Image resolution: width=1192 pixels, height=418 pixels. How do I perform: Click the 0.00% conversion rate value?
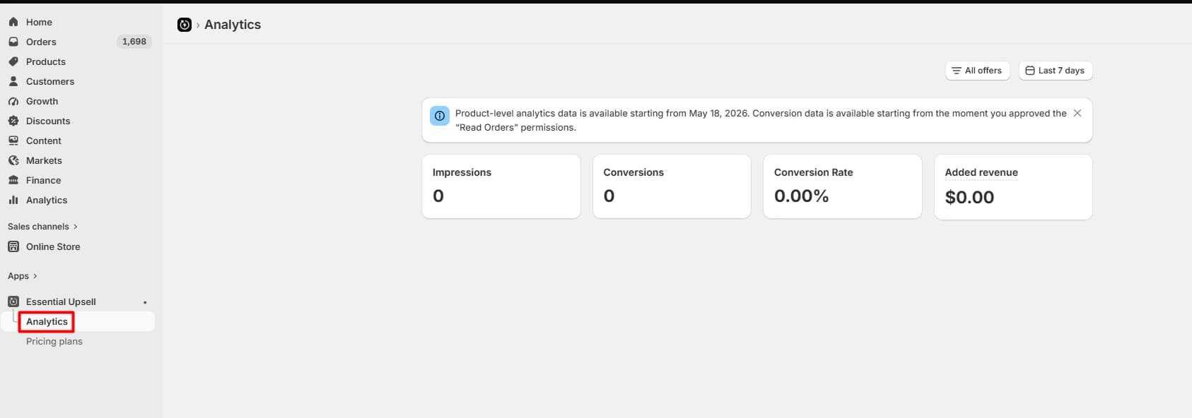(x=801, y=196)
